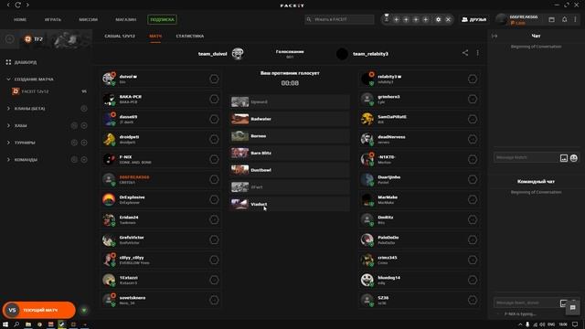Viewport: 585px width, 329px height.
Task: Collapse the chat panel arrow
Action: click(495, 37)
